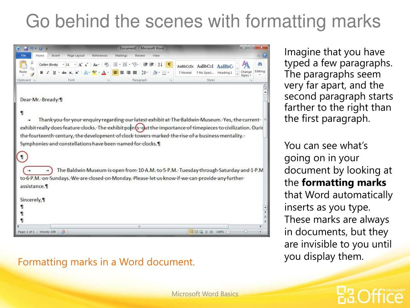Image resolution: width=410 pixels, height=308 pixels.
Task: Toggle Italic formatting
Action: 48,73
